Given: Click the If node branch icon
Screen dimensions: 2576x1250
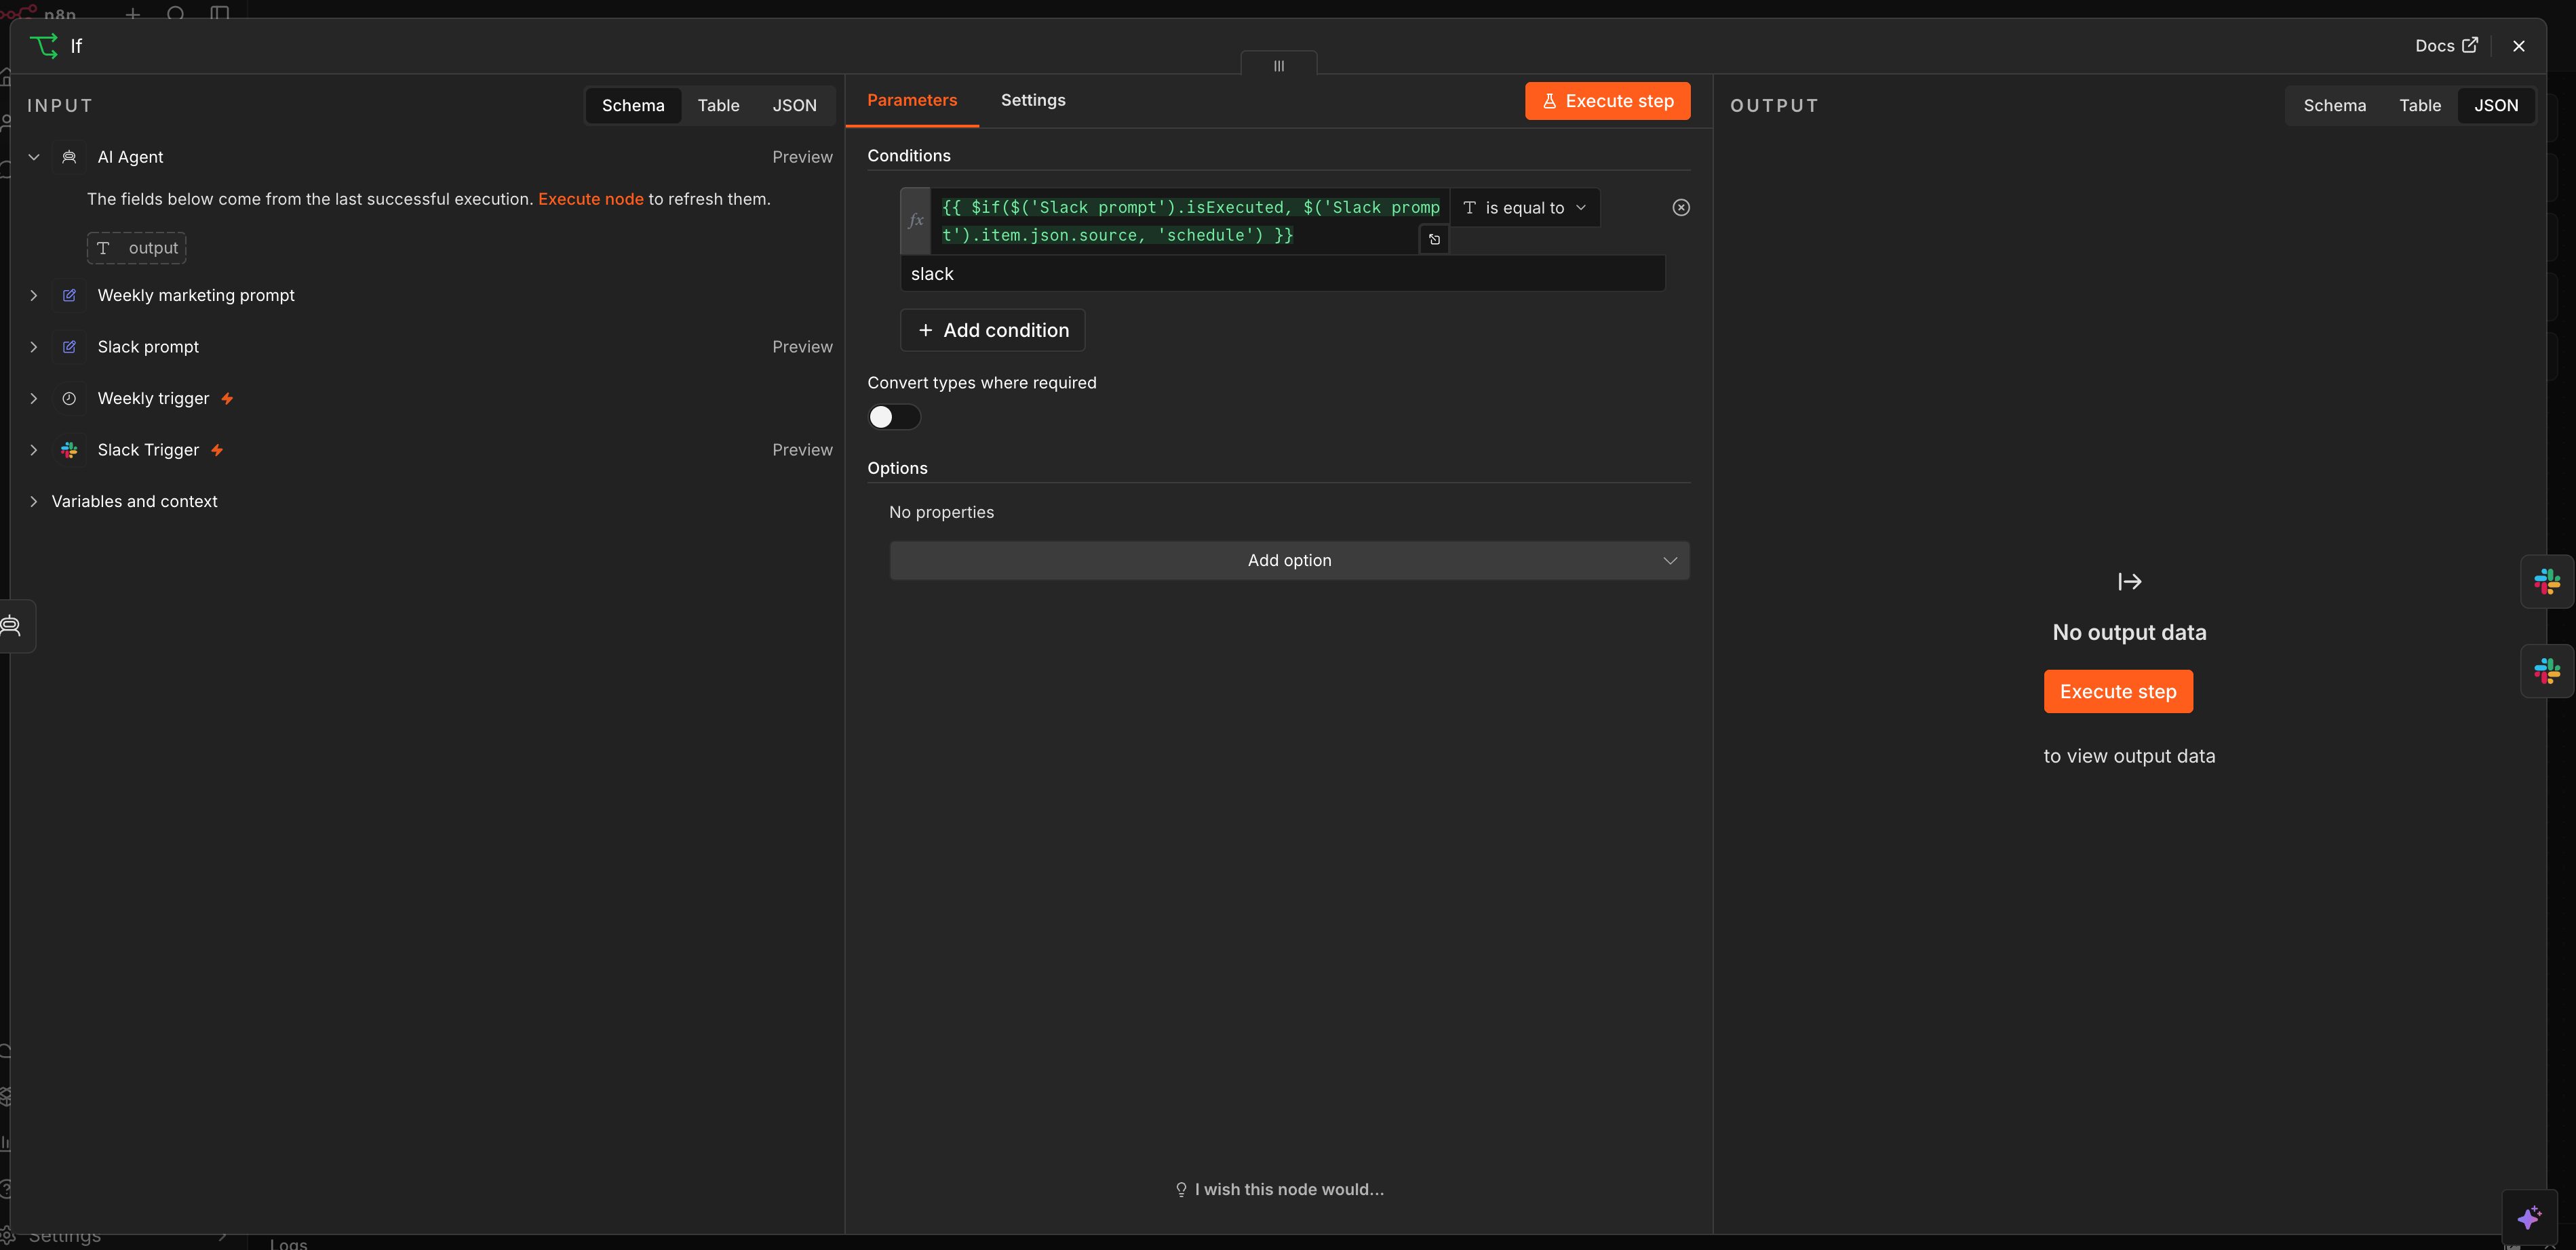Looking at the screenshot, I should pyautogui.click(x=44, y=46).
